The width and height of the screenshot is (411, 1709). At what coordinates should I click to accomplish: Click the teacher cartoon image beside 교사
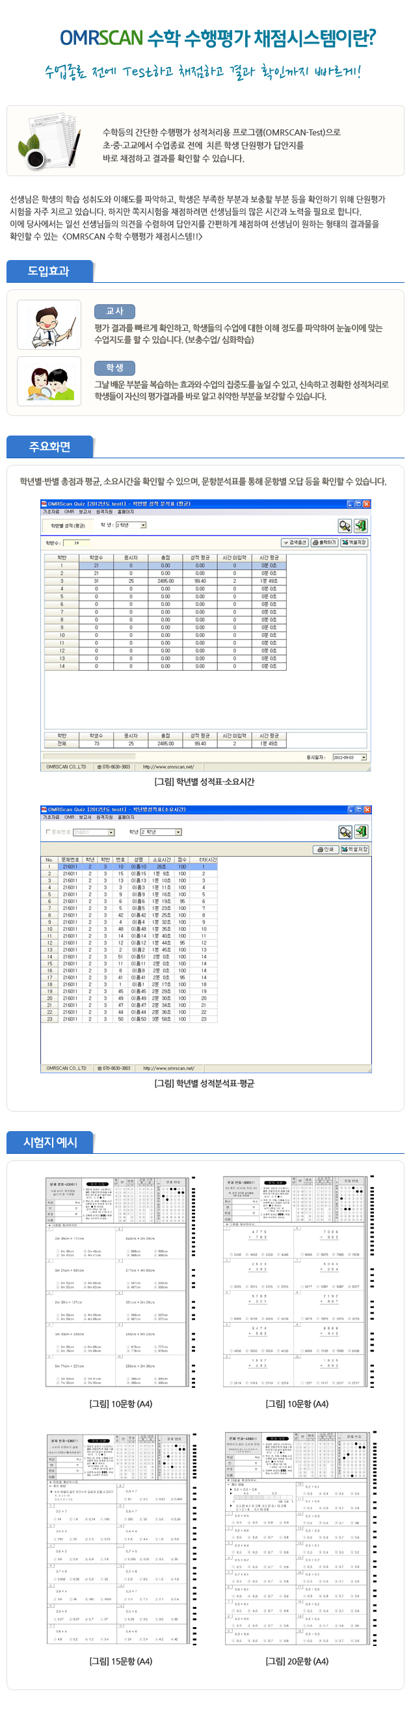(x=49, y=324)
